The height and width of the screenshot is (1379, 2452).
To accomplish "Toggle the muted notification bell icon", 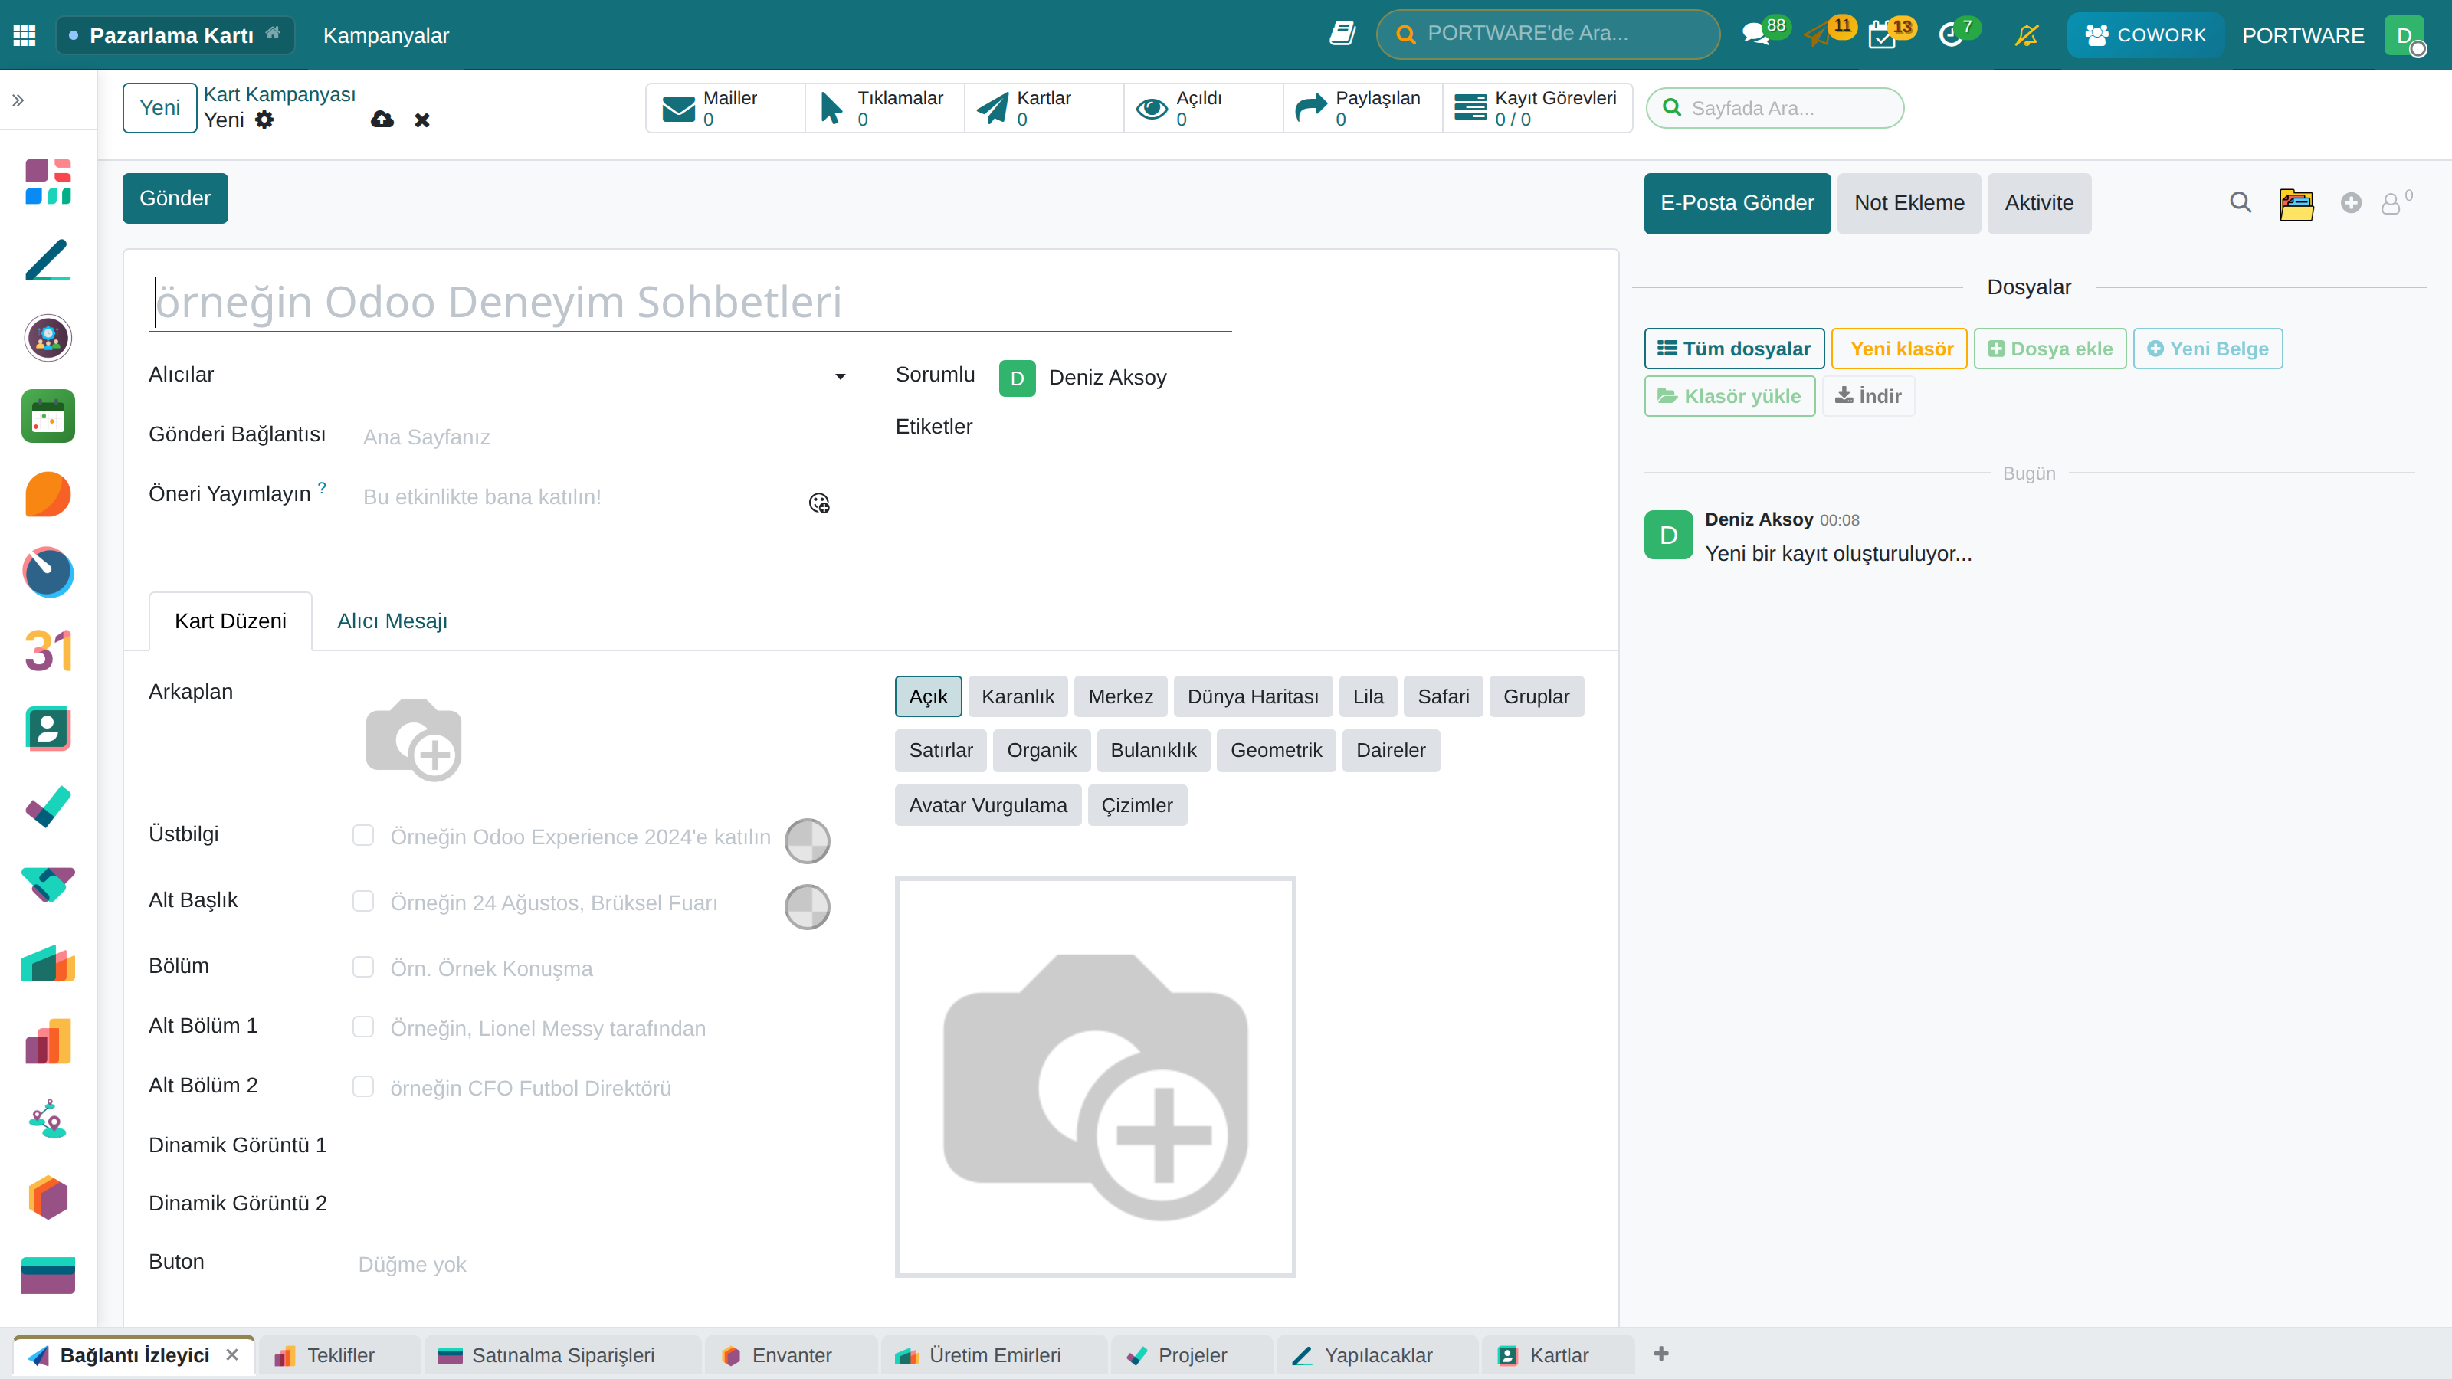I will (2027, 35).
